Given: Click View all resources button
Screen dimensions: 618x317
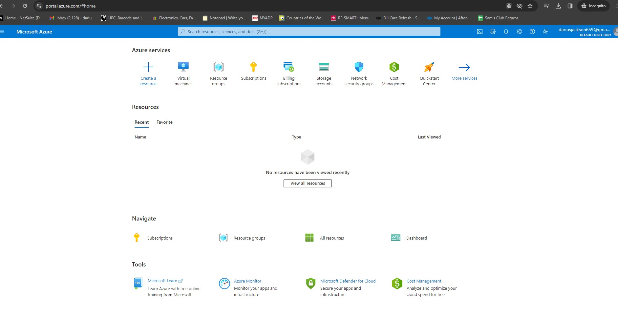Looking at the screenshot, I should pos(308,183).
